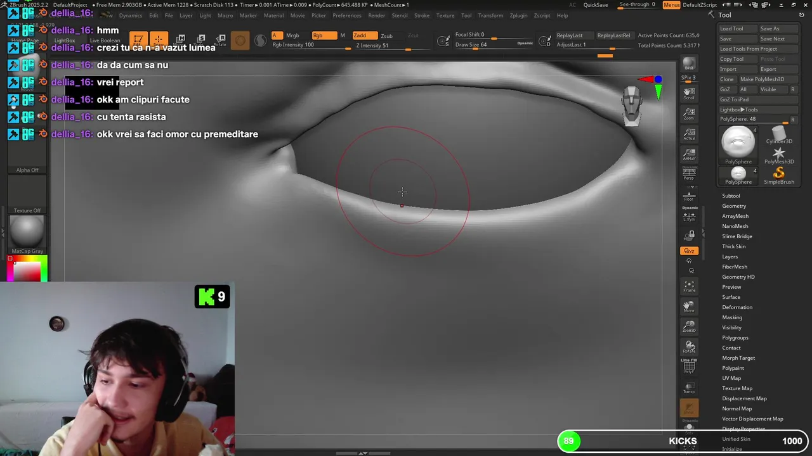Screen dimensions: 812x456
Task: Toggle Transp transparency mode
Action: pyautogui.click(x=689, y=388)
